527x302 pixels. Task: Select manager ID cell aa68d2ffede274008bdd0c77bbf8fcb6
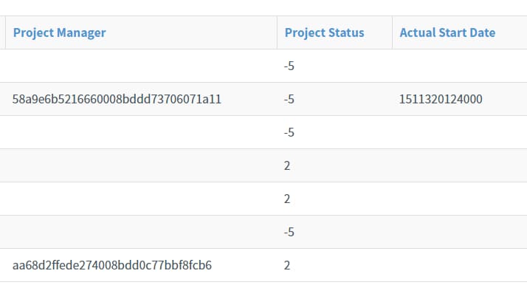pyautogui.click(x=112, y=265)
